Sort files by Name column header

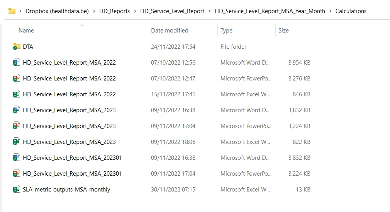(x=26, y=31)
